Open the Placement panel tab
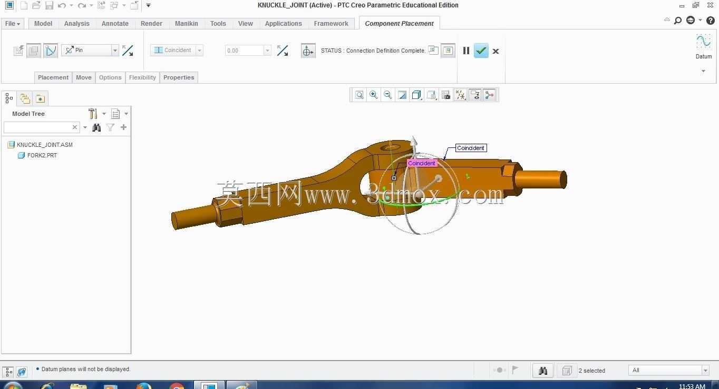Screen dimensions: 719x389 [x=53, y=77]
